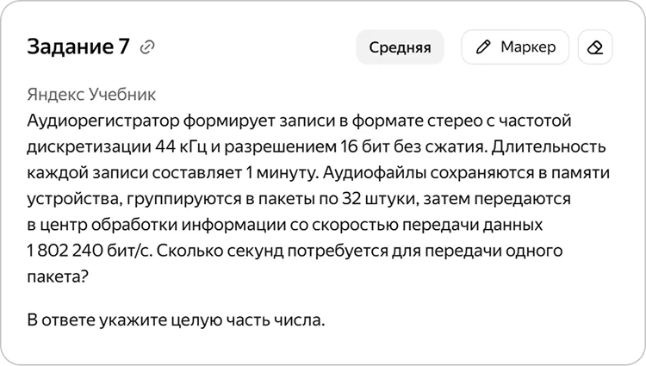Click the speed 1 802 240 бит/с
Viewport: 646px width, 366px height.
point(90,251)
